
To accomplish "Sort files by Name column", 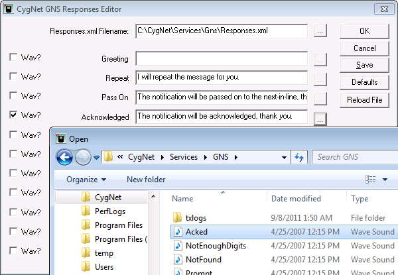I will pos(182,199).
